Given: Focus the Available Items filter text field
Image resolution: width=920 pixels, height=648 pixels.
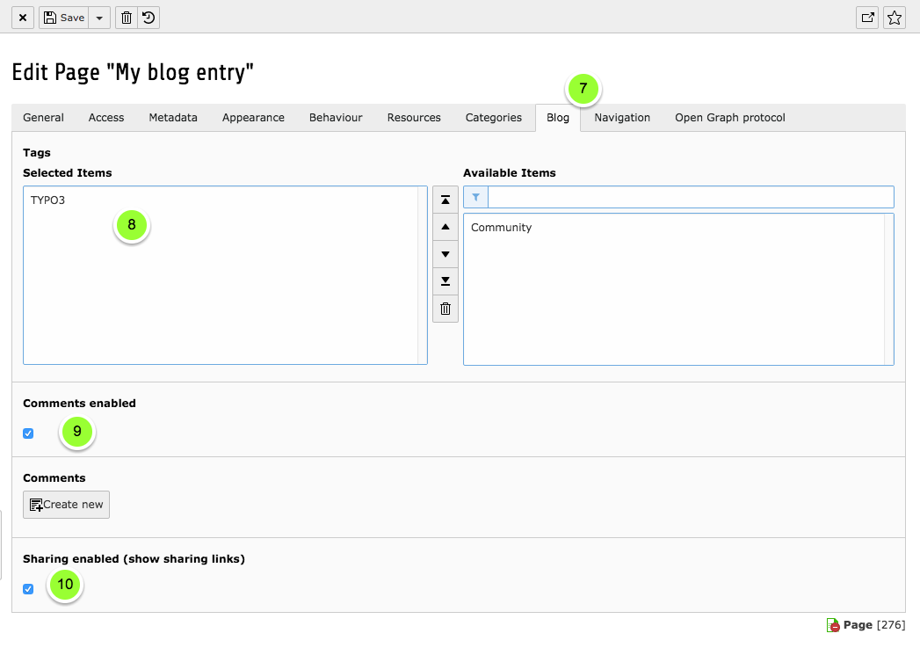Looking at the screenshot, I should point(691,197).
